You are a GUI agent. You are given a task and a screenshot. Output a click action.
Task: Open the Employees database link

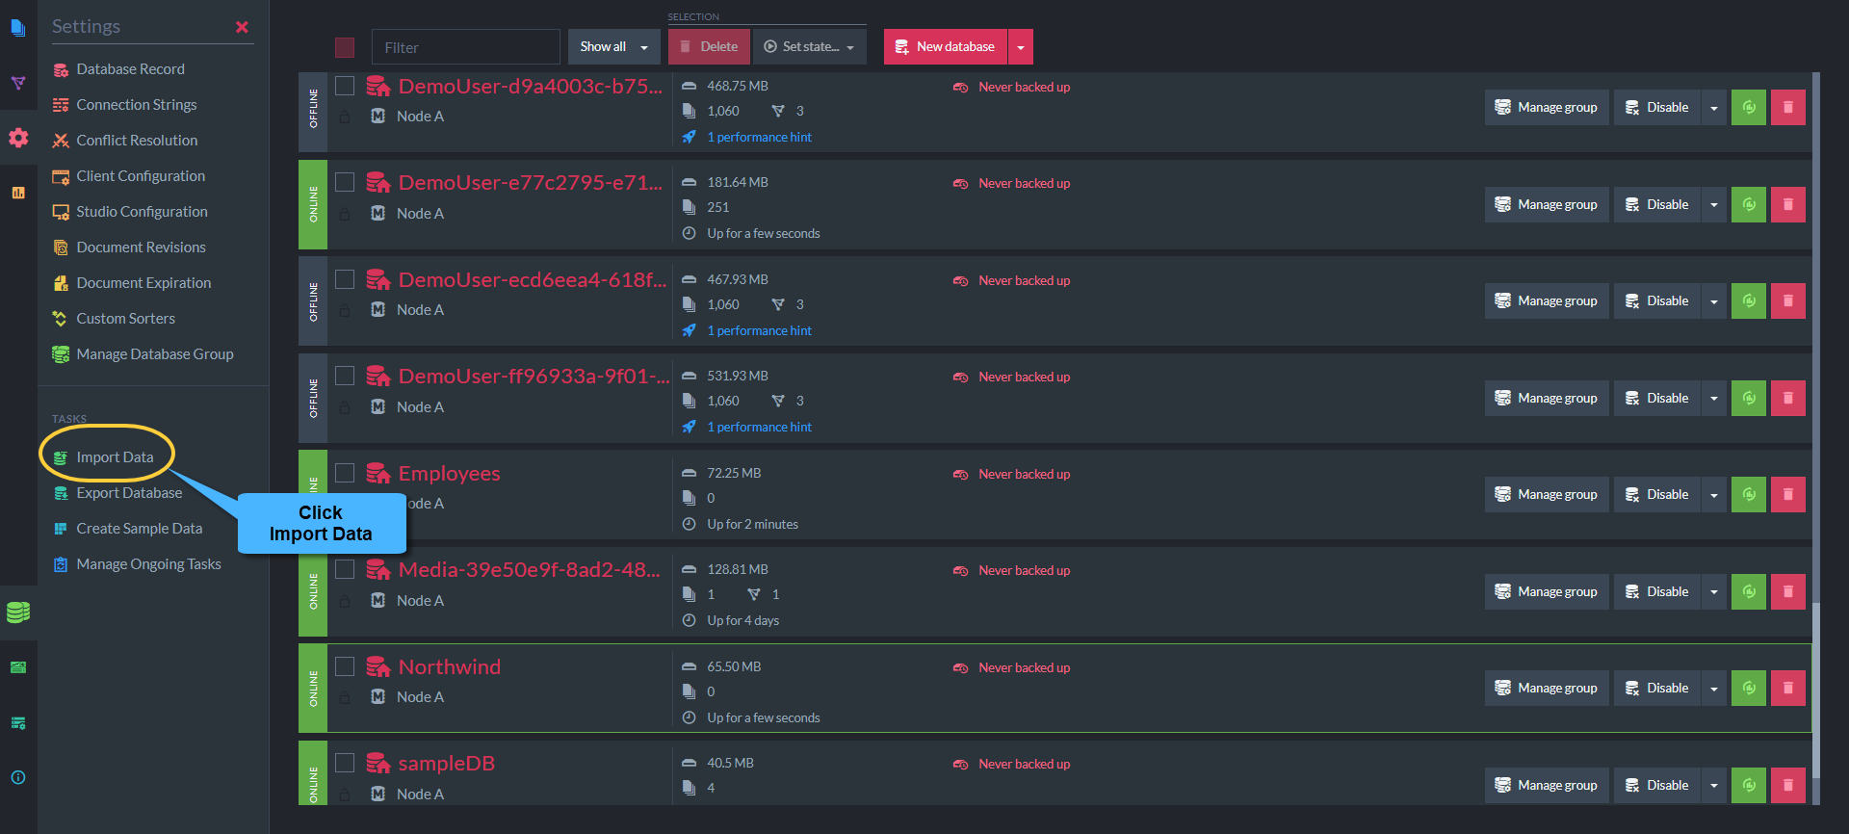[x=450, y=473]
